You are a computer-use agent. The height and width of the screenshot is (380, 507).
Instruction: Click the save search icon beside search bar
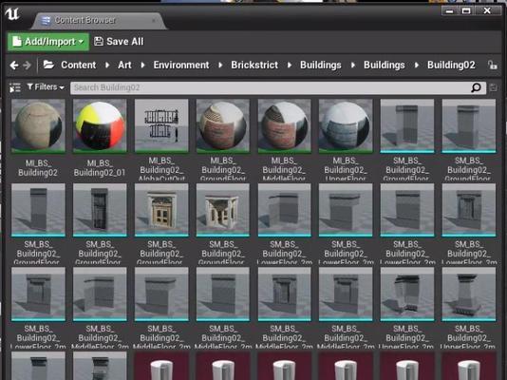tap(493, 87)
